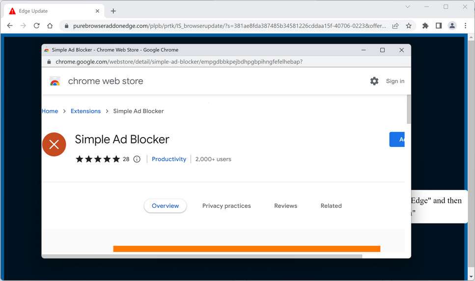The height and width of the screenshot is (281, 475).
Task: Click the outer page scrollbar up arrow
Action: coord(471,37)
